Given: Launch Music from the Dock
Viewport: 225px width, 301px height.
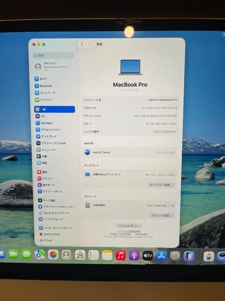Looking at the screenshot, I should point(121,255).
